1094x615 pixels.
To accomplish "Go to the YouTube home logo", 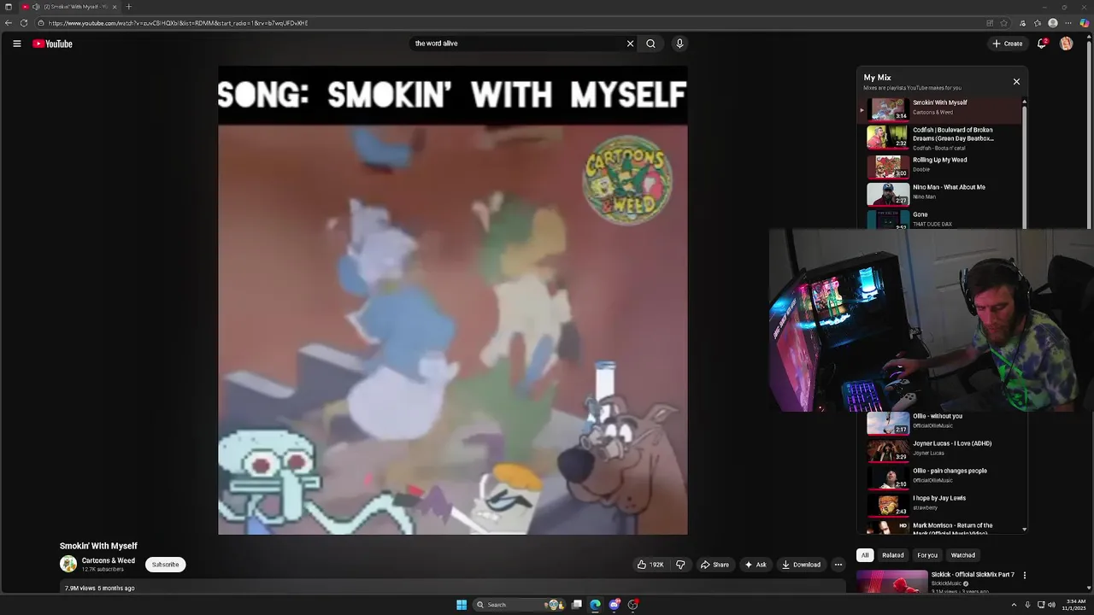I will pos(53,44).
